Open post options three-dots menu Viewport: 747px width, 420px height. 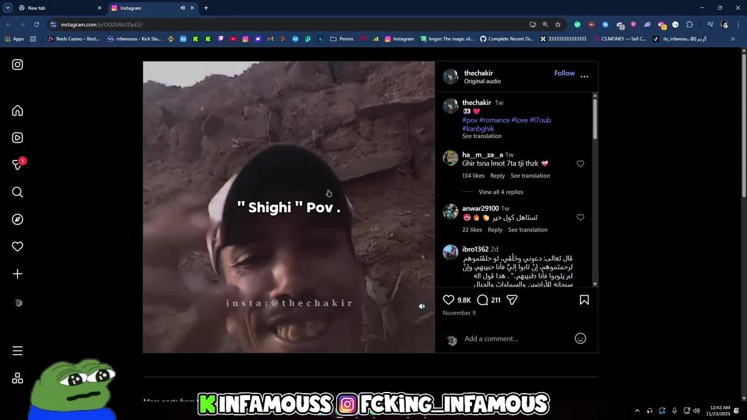point(584,76)
